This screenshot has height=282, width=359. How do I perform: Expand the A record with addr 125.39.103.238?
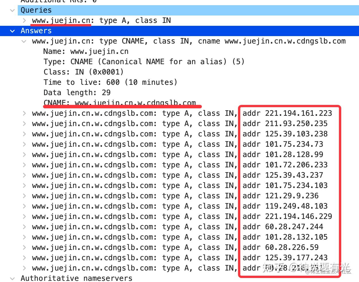[x=24, y=134]
